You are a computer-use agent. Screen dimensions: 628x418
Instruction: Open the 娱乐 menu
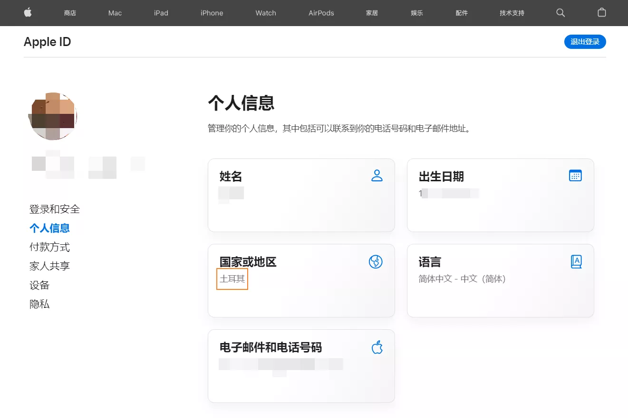(417, 13)
